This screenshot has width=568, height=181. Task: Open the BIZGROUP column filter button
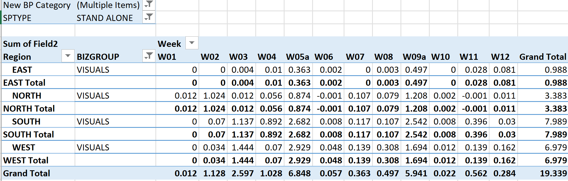[149, 56]
